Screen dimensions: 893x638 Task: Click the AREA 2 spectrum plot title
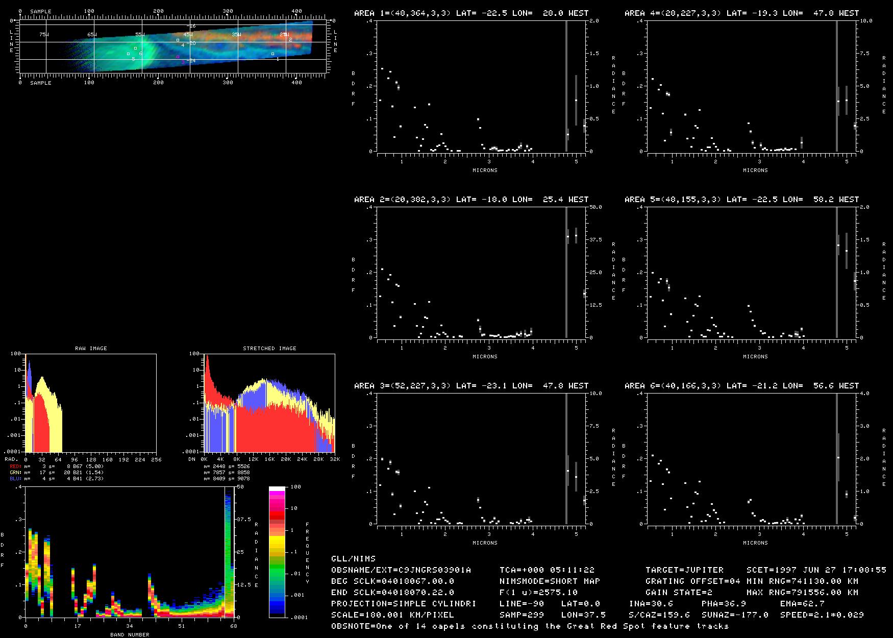471,200
